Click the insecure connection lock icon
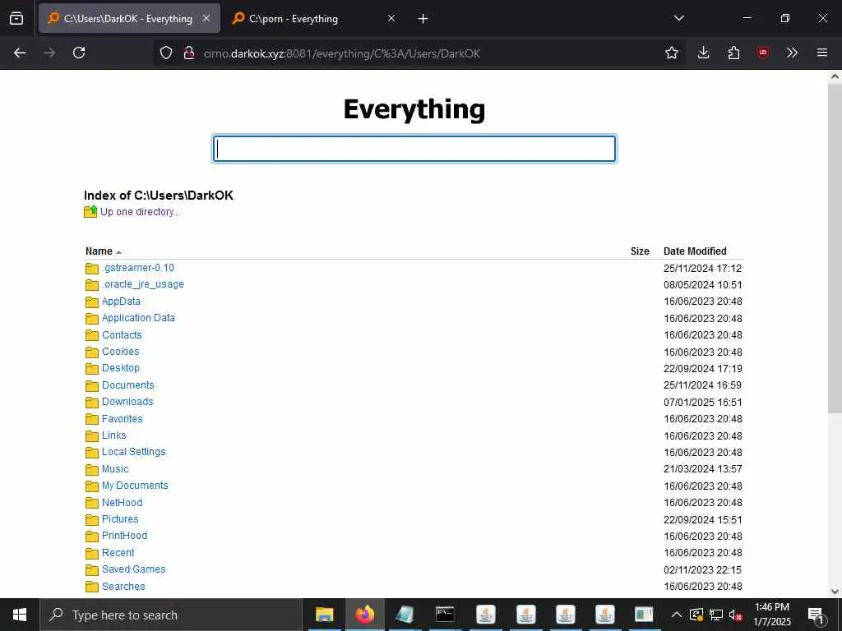This screenshot has height=631, width=842. (x=188, y=53)
